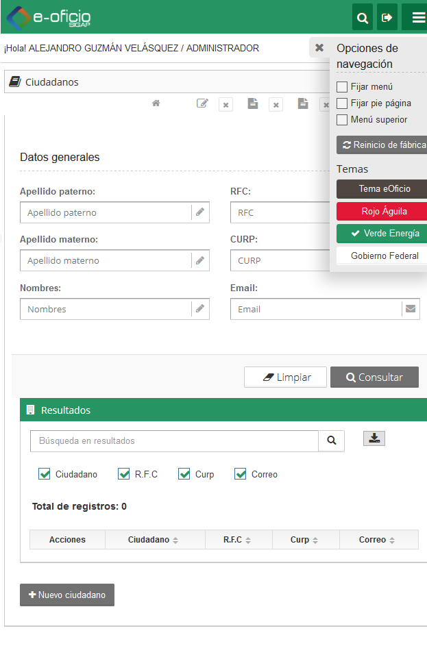Sort by the Ciudadano column arrows
This screenshot has height=646, width=427.
click(x=175, y=540)
